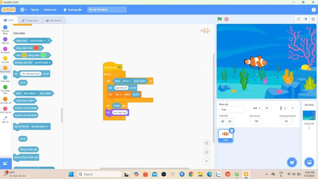The height and width of the screenshot is (179, 318).
Task: Select the Phông nền 2 backdrop thumbnail
Action: [310, 116]
